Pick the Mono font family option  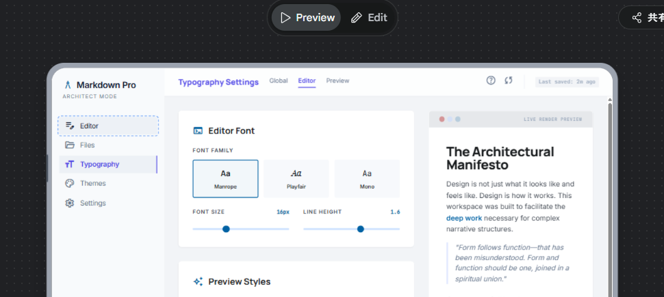pos(367,179)
